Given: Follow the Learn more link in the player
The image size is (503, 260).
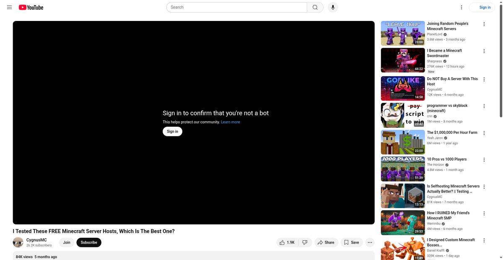Looking at the screenshot, I should click(231, 122).
